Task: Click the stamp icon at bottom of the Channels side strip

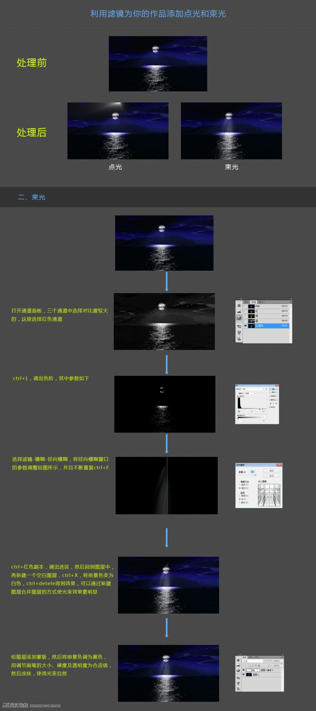Action: pyautogui.click(x=239, y=338)
